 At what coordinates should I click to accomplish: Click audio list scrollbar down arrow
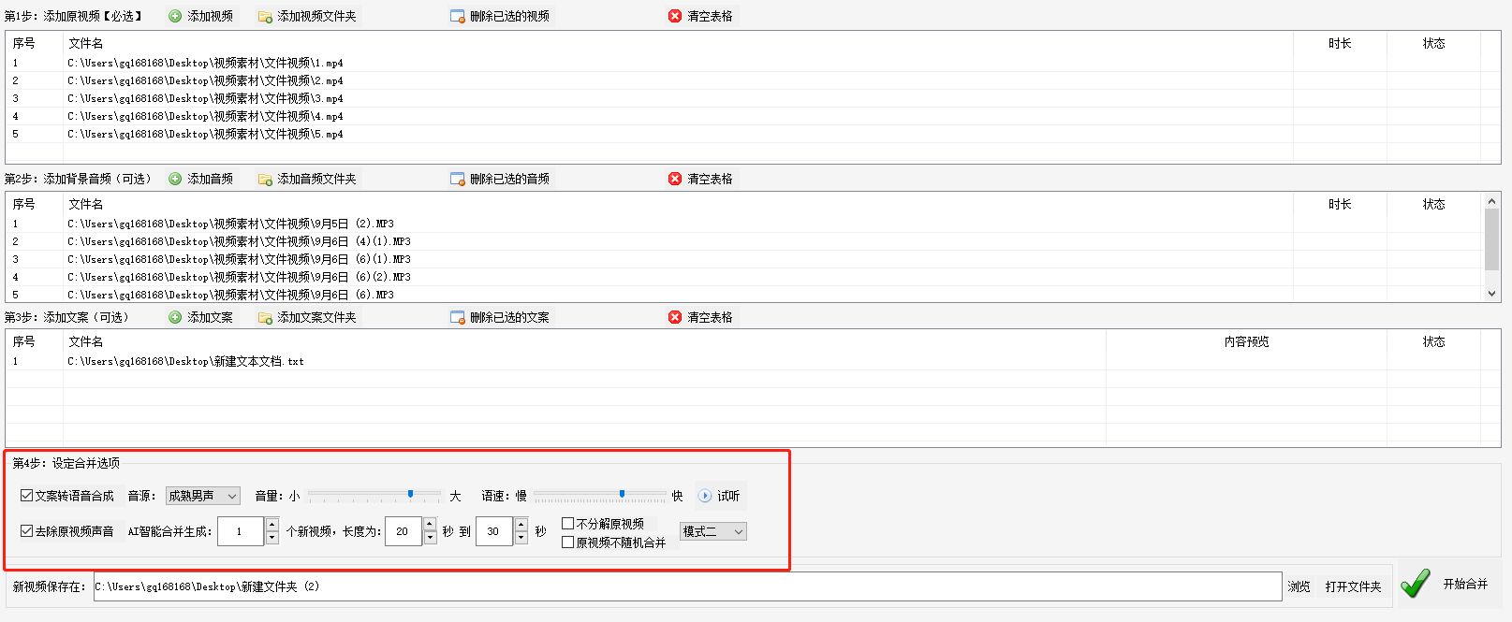point(1492,294)
